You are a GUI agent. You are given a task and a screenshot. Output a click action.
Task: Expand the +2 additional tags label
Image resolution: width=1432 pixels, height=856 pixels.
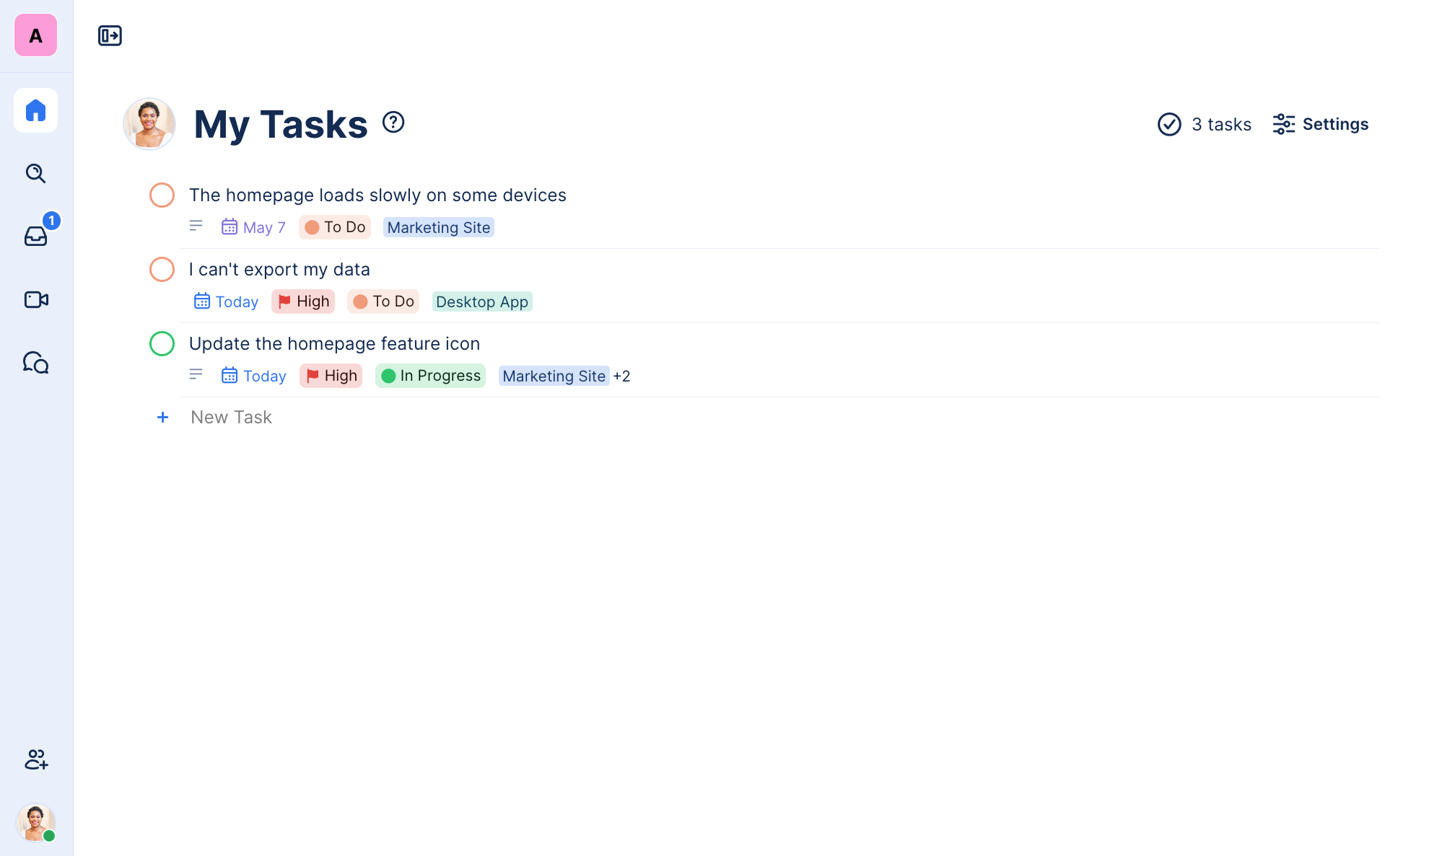pos(621,375)
